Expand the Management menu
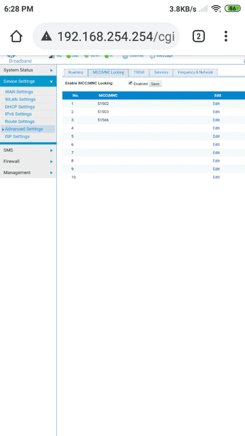Viewport: 245px width, 436px height. (28, 172)
